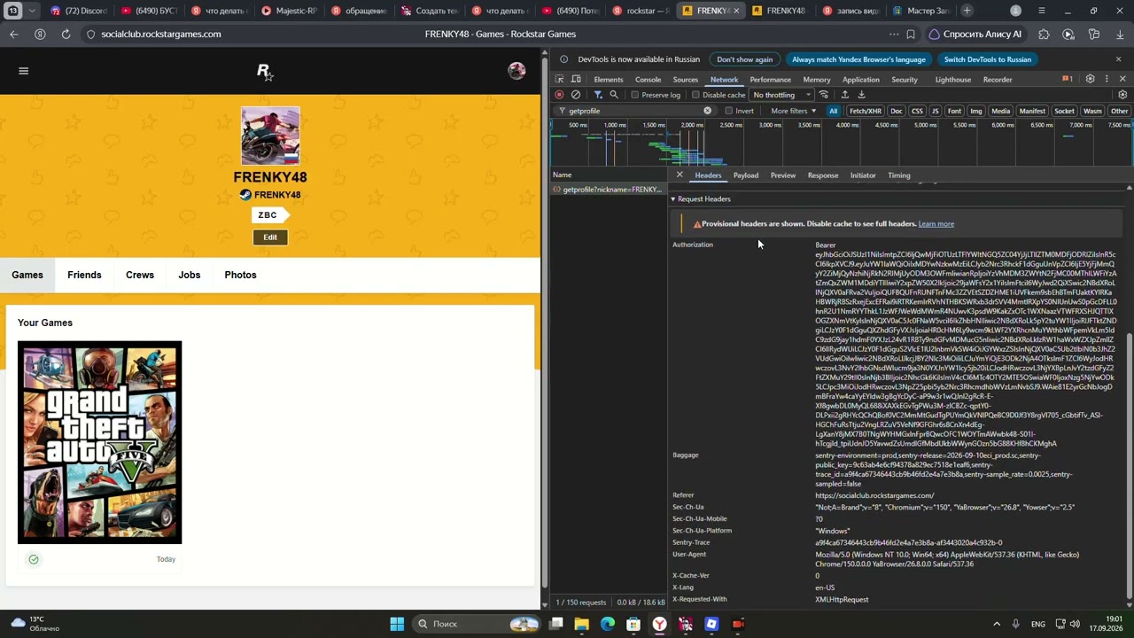
Task: Expand the tab list dropdown arrow
Action: pos(32,11)
